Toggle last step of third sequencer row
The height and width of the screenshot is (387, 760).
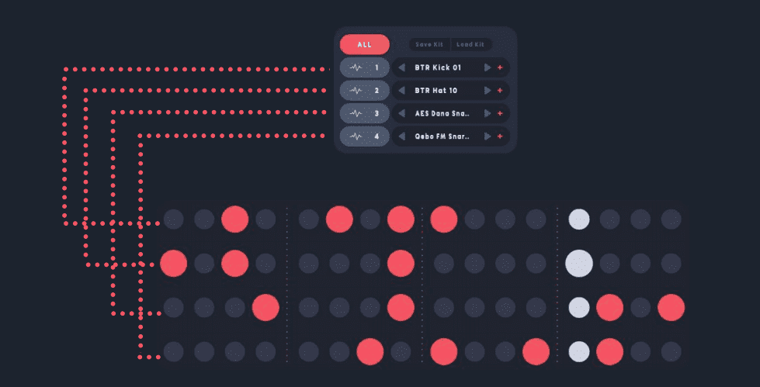point(672,308)
